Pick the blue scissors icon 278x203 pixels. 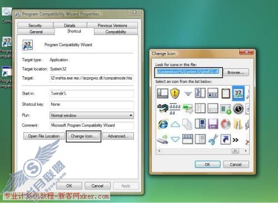point(213,140)
